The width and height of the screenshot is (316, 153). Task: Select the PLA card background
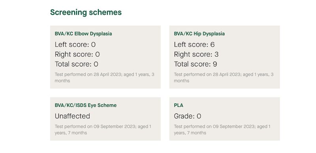pos(224,119)
